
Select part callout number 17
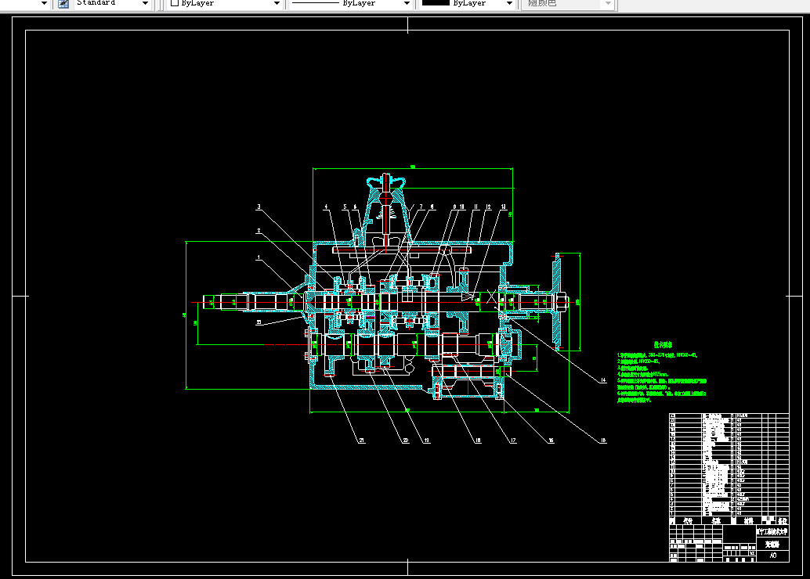pos(513,441)
